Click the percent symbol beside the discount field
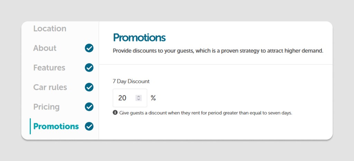Image resolution: width=354 pixels, height=161 pixels. 153,98
